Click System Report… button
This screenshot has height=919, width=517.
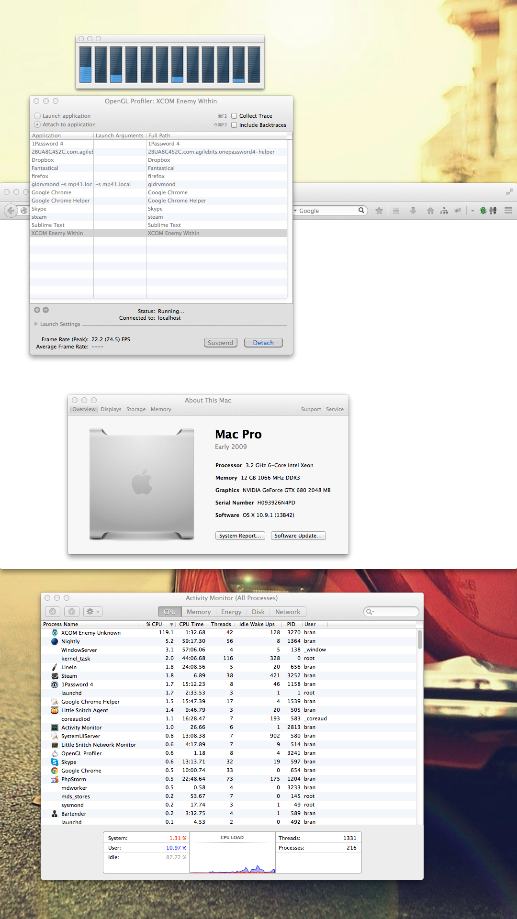pos(240,536)
